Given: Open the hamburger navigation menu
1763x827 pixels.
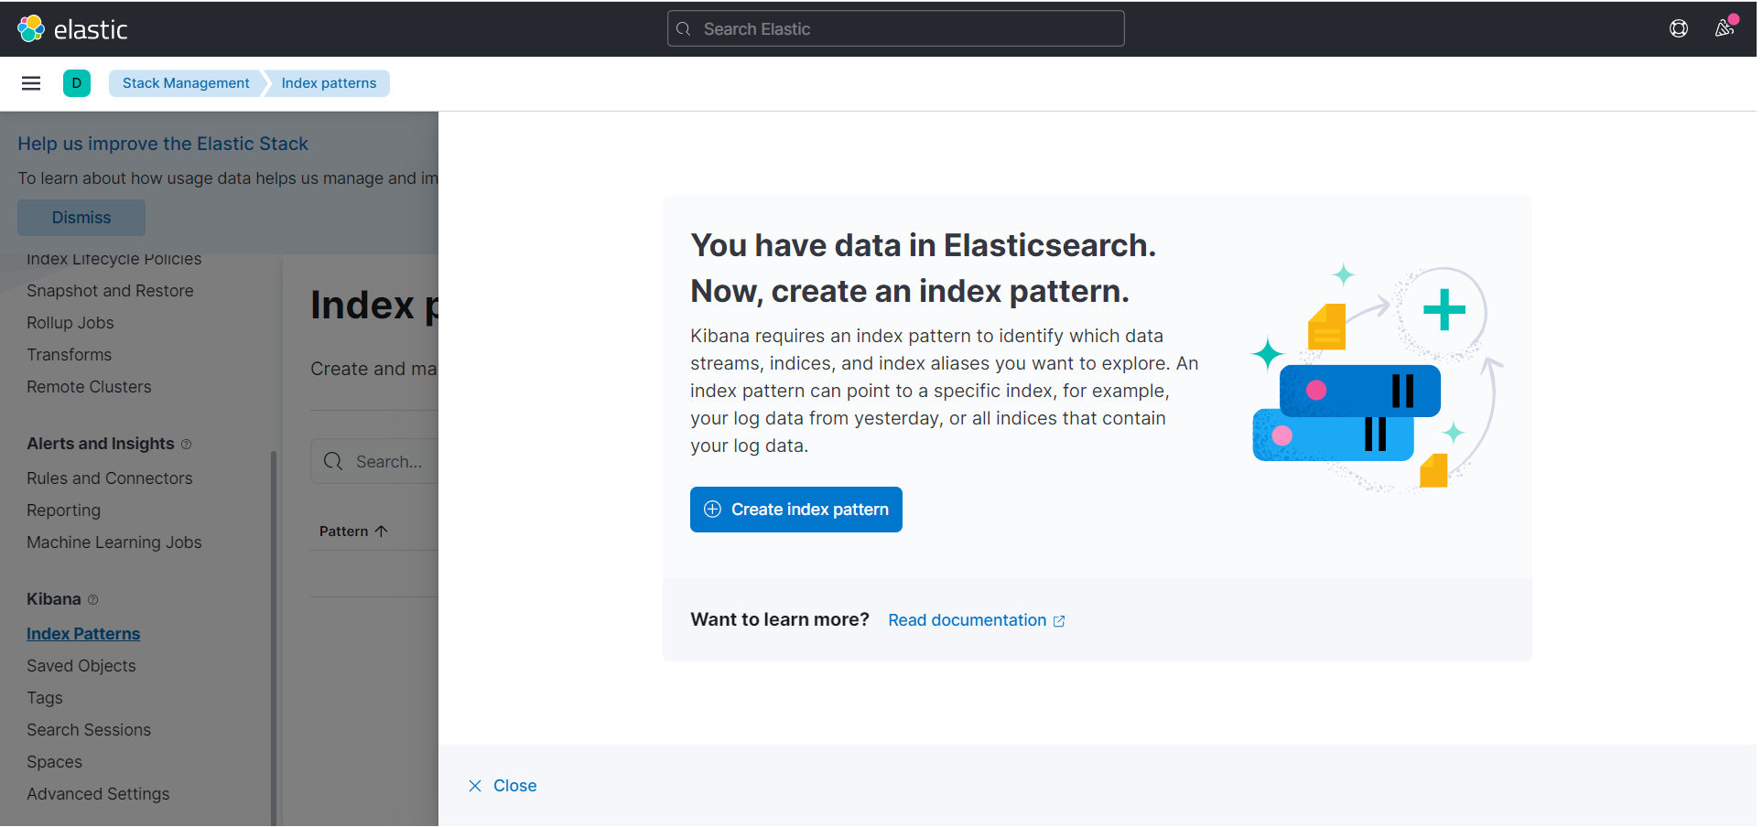Looking at the screenshot, I should (31, 83).
